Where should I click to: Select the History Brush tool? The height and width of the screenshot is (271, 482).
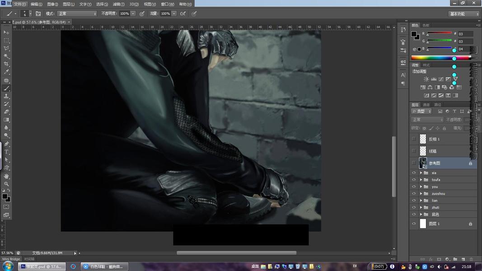6,104
